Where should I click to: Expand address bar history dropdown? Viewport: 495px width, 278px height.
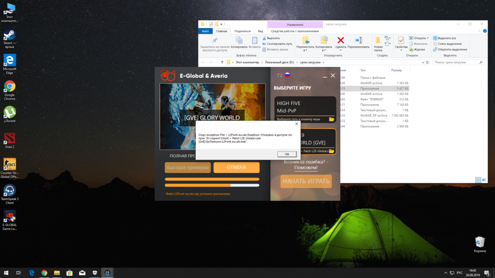click(422, 63)
